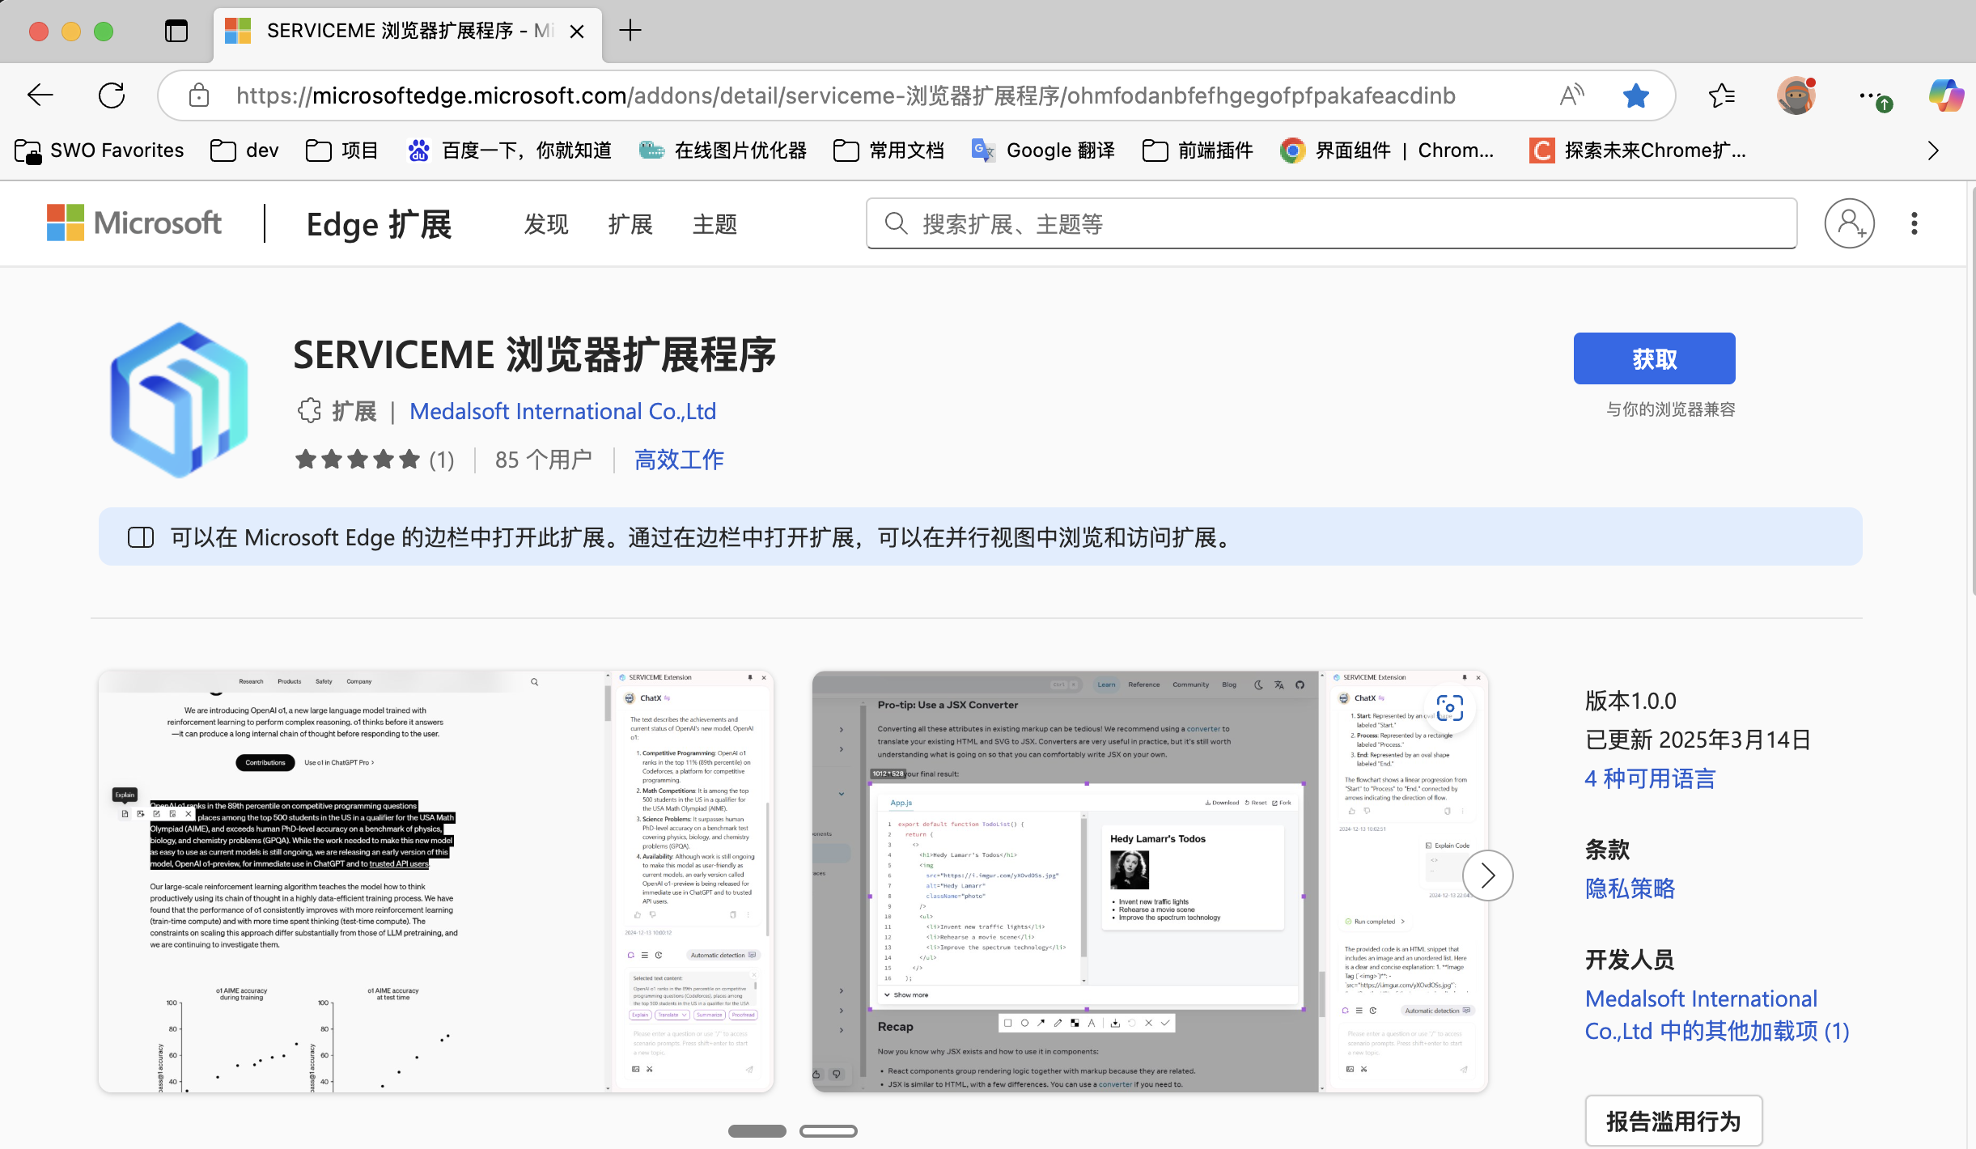Switch to 发现 tab

click(x=546, y=224)
